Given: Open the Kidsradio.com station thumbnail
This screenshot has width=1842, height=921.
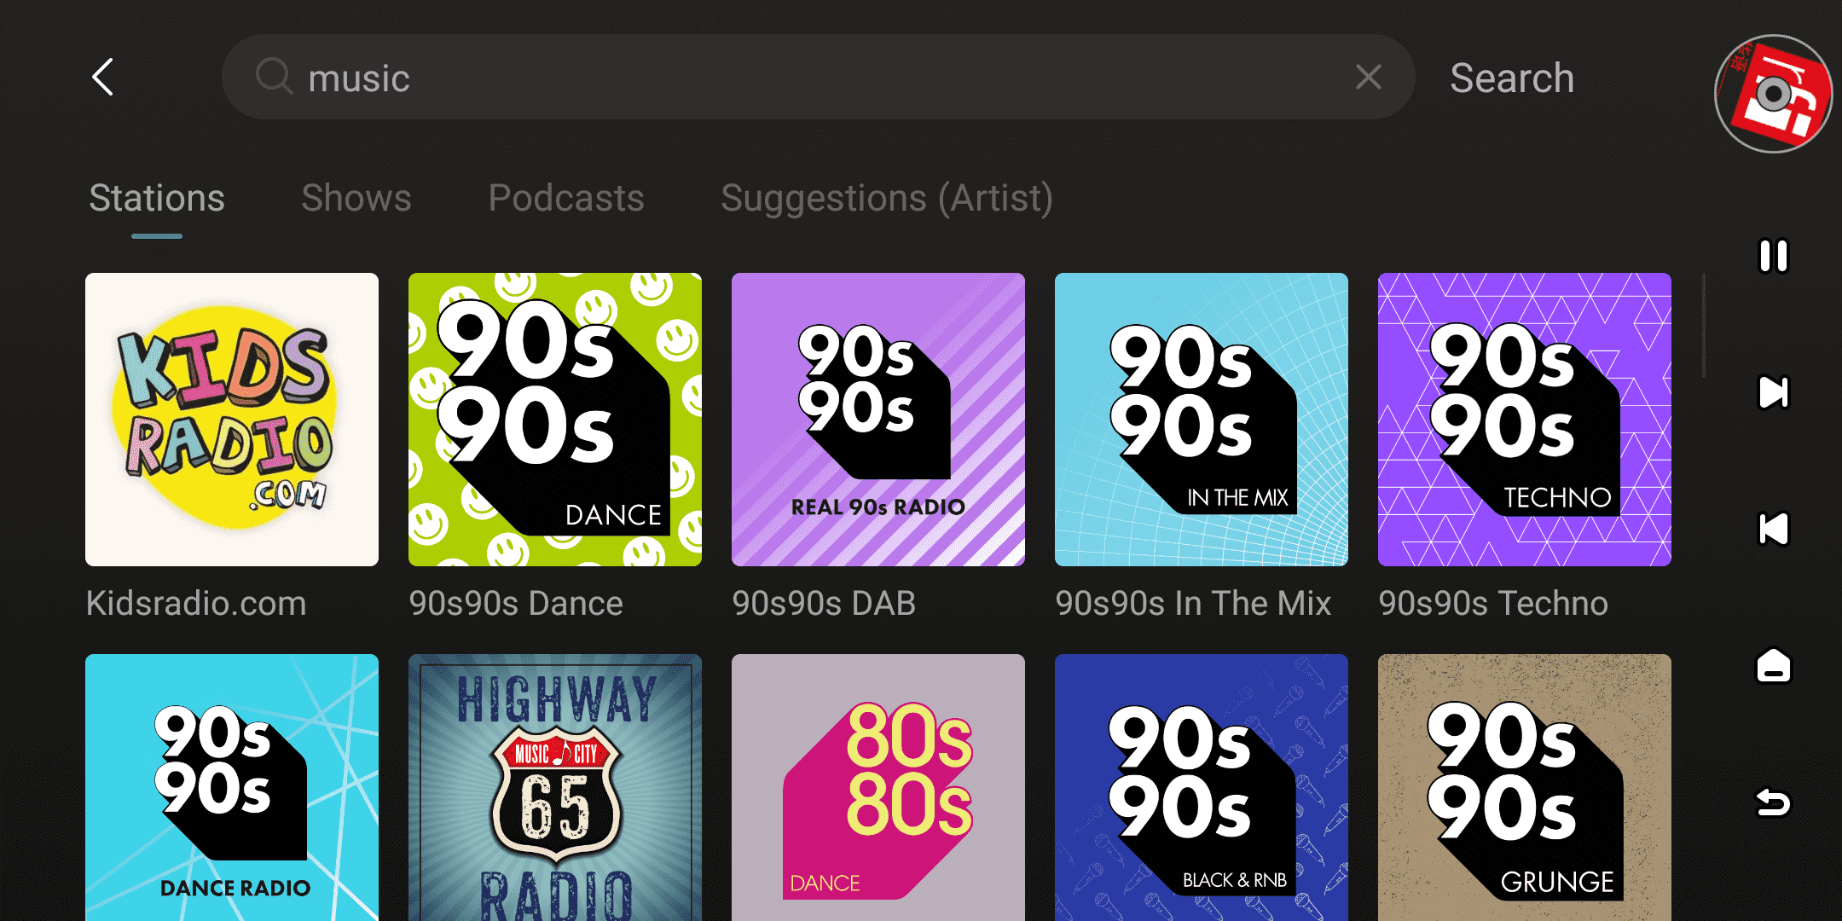Looking at the screenshot, I should (232, 420).
